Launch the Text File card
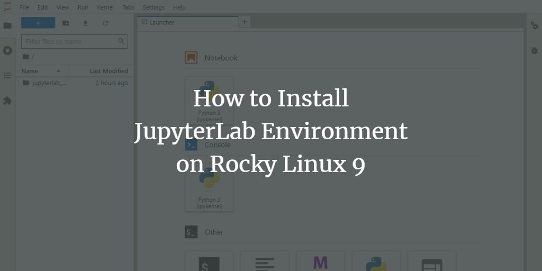This screenshot has height=271, width=542. click(265, 261)
